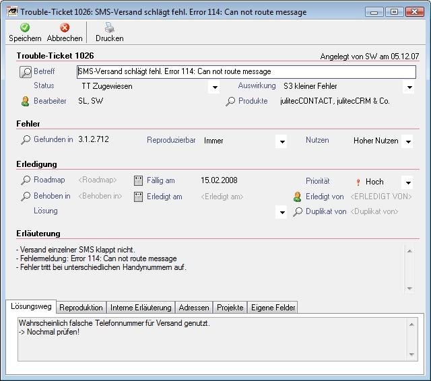Click the calendar icon for Erledigt am
The height and width of the screenshot is (381, 431).
139,197
